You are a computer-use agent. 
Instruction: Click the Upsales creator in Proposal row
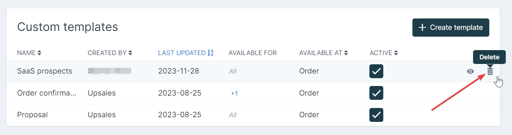pyautogui.click(x=102, y=115)
